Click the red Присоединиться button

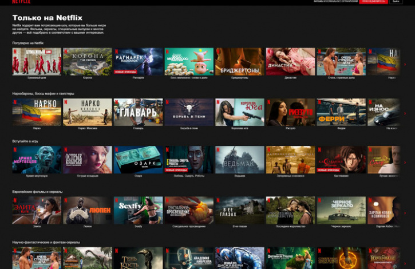[373, 2]
